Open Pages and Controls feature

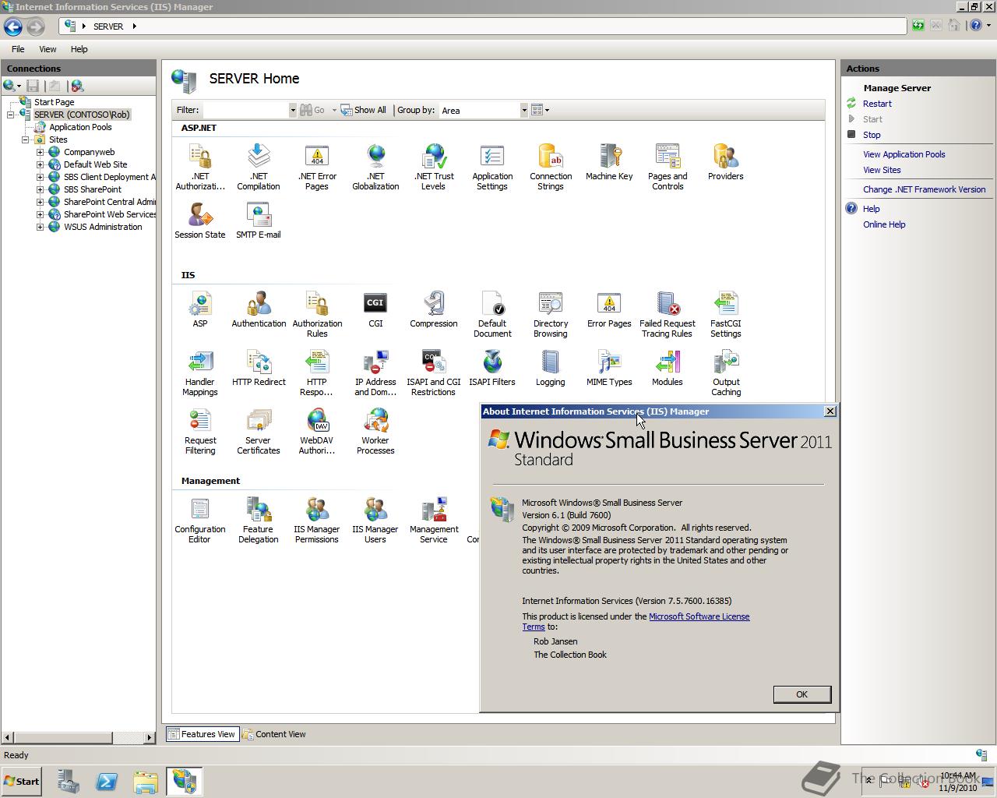[x=668, y=167]
